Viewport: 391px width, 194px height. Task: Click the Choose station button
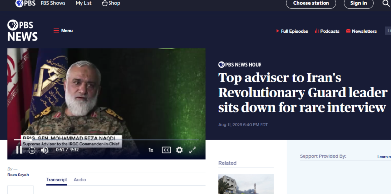coord(311,3)
